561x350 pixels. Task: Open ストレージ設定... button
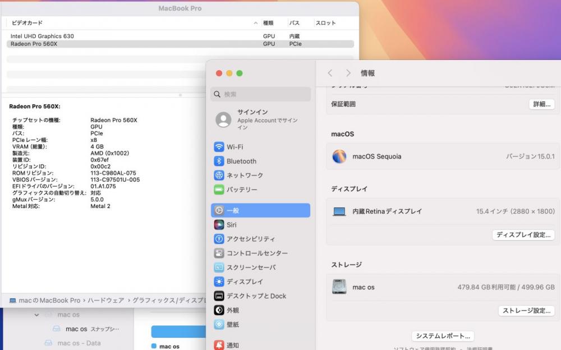pos(526,311)
